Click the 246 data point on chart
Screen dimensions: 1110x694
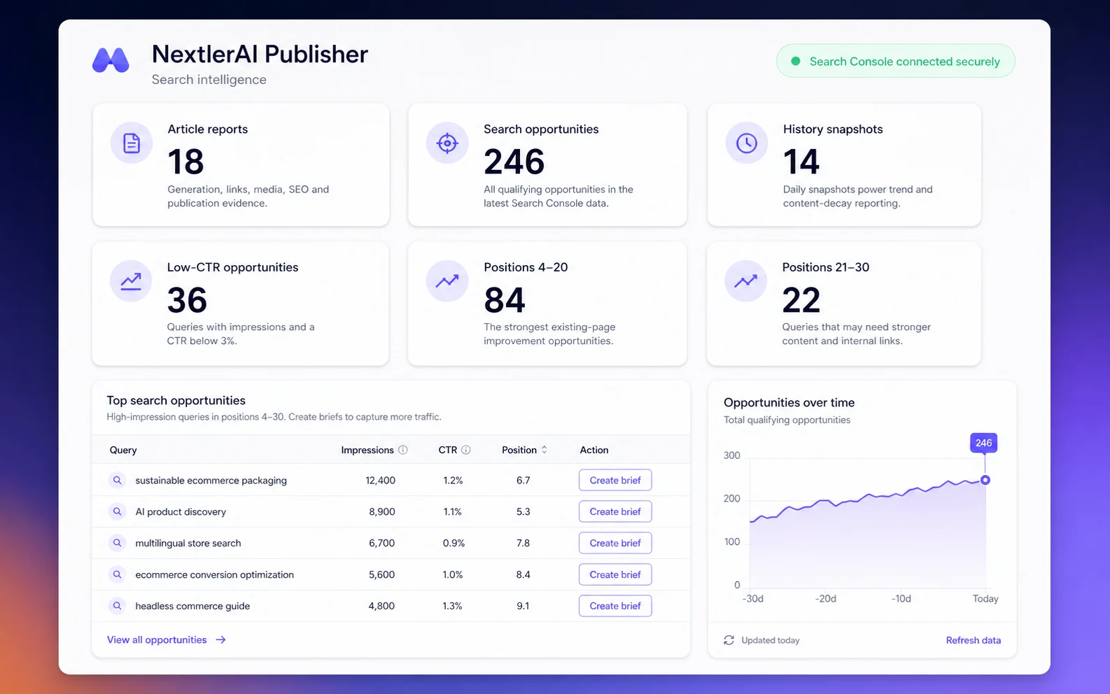(985, 480)
